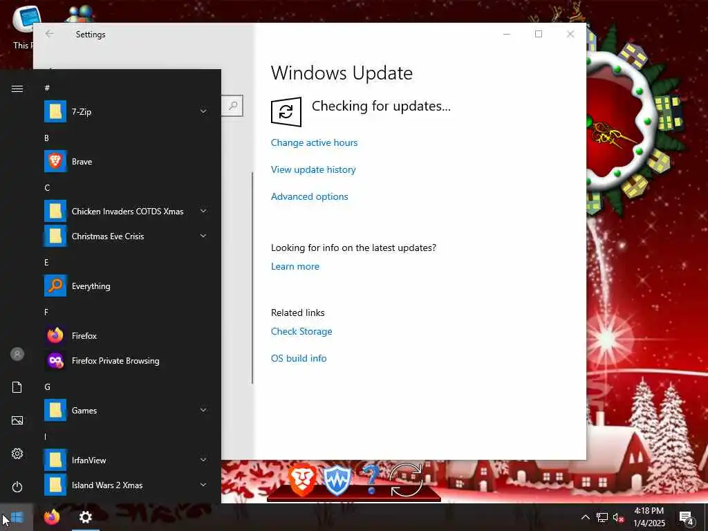Screen dimensions: 708x531
Task: Expand Christmas Eve Crisis chevron
Action: click(204, 236)
